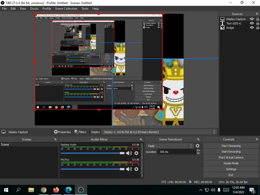Open the Scene Collection menu
260x195 pixels.
tap(66, 9)
